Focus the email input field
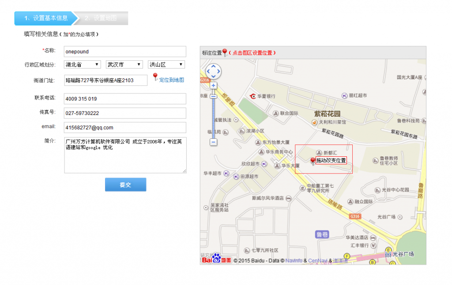Image resolution: width=452 pixels, height=285 pixels. [125, 127]
